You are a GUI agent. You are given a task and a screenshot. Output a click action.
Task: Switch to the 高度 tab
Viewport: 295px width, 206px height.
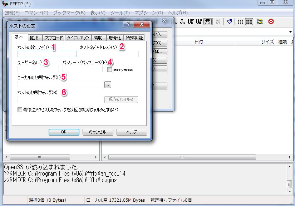coord(99,38)
